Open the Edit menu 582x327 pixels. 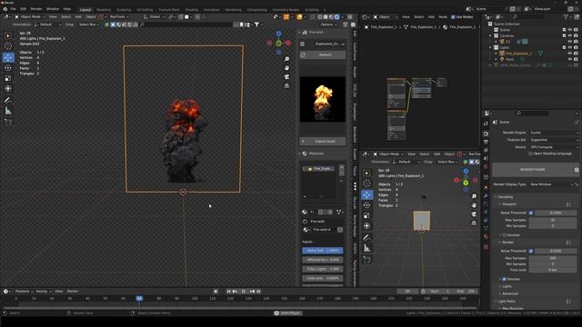(x=23, y=8)
